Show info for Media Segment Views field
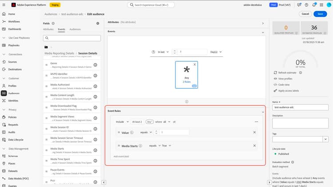The image size is (333, 187). (x=95, y=118)
